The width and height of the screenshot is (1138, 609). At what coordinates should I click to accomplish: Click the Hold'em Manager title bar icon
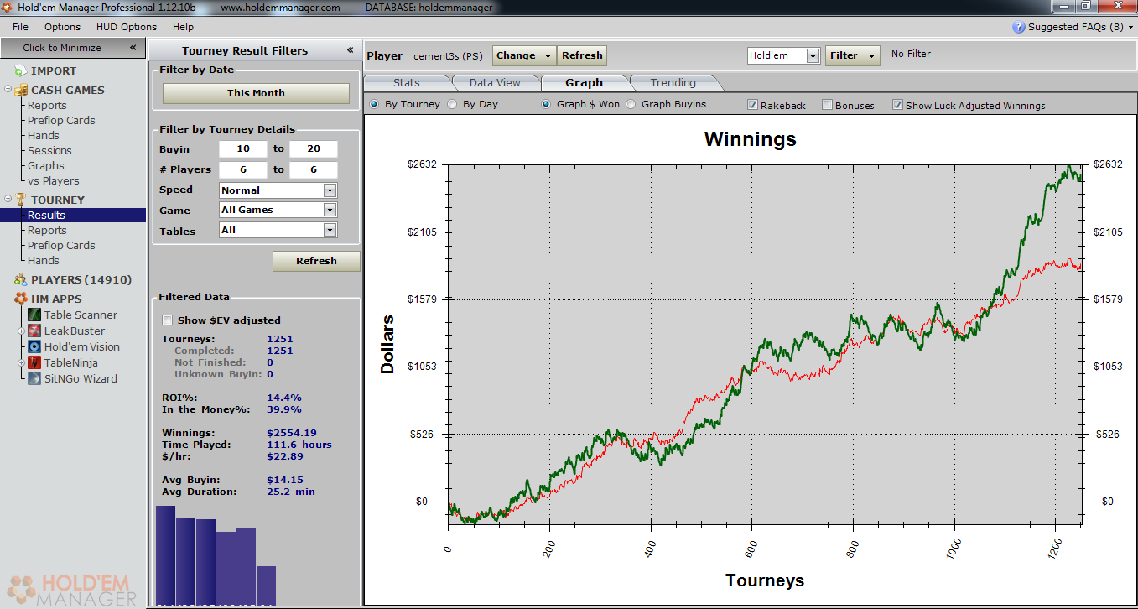[8, 8]
